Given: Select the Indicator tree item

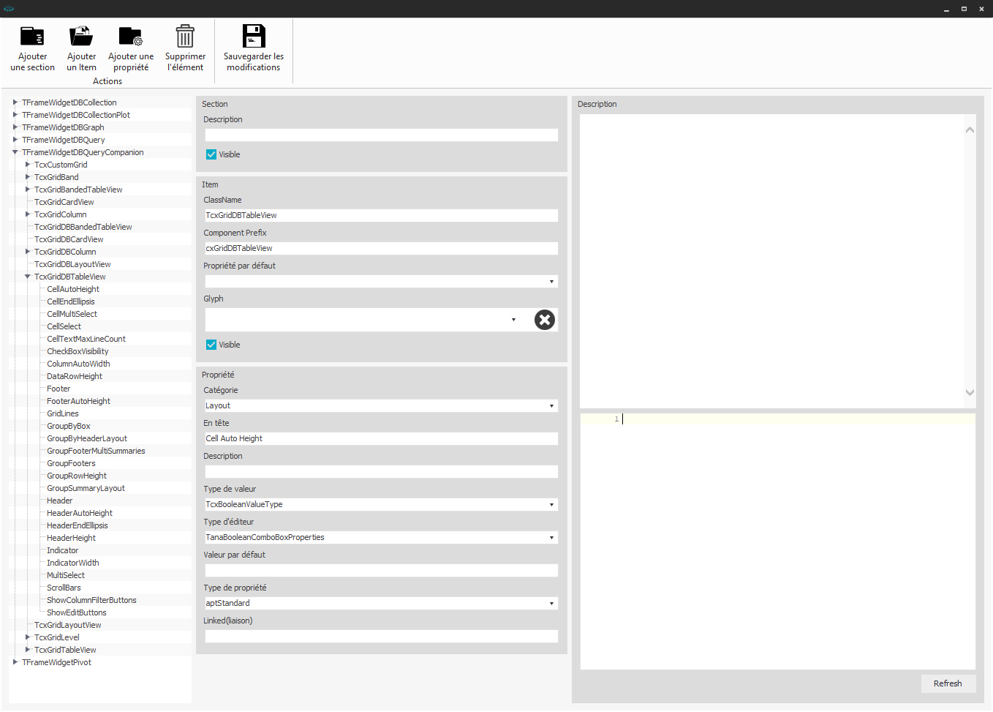Looking at the screenshot, I should pyautogui.click(x=63, y=550).
